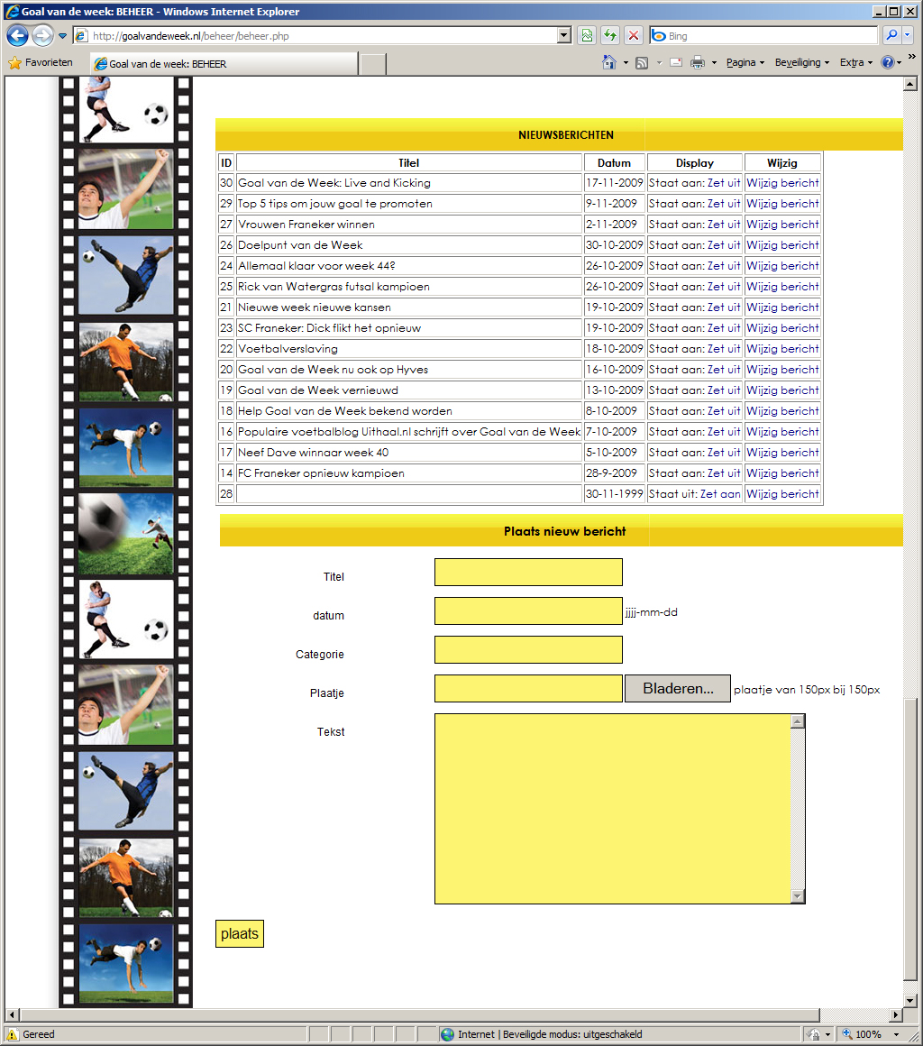
Task: Open the zoom level dropdown at 100%
Action: tap(896, 1034)
